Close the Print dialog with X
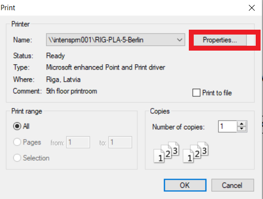The height and width of the screenshot is (199, 263). pos(252,8)
